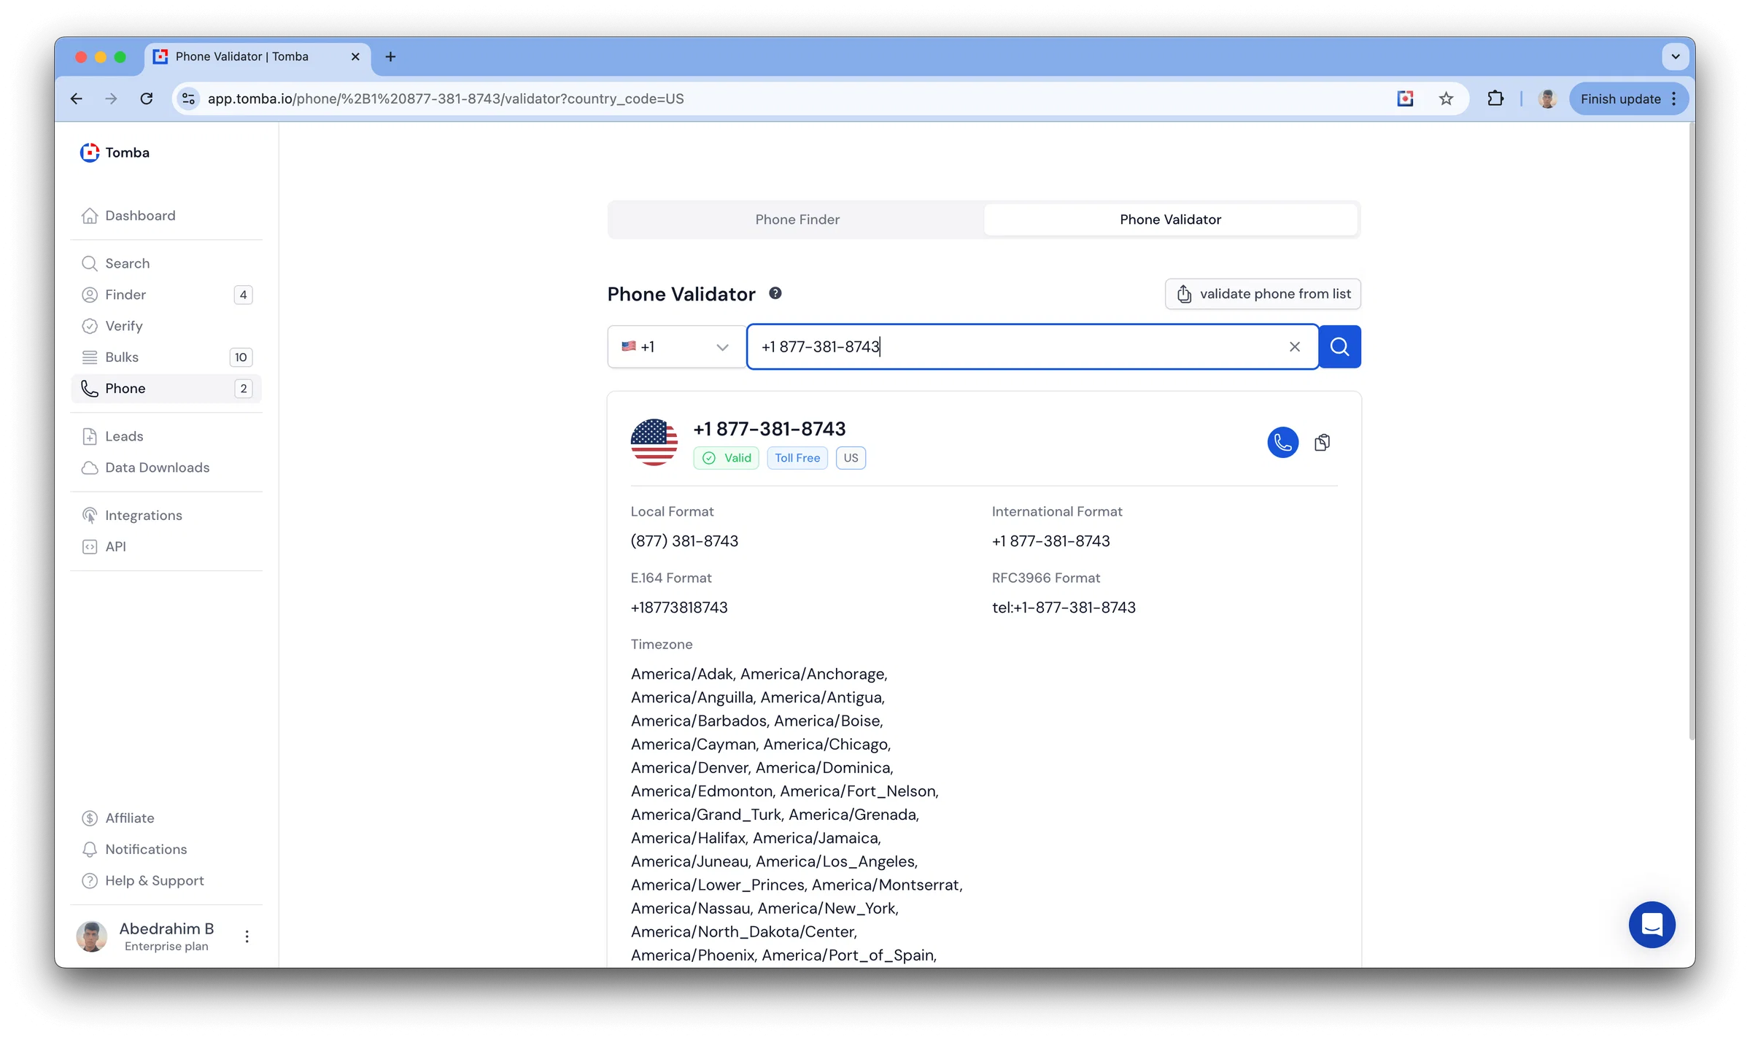Copy the phone number with clipboard icon

click(1323, 443)
